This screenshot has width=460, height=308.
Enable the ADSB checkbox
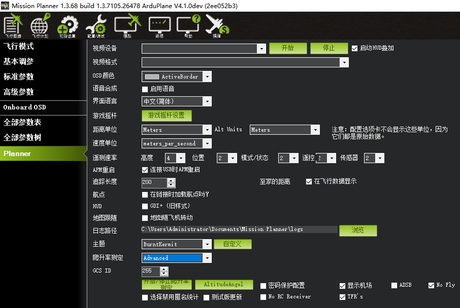(395, 285)
